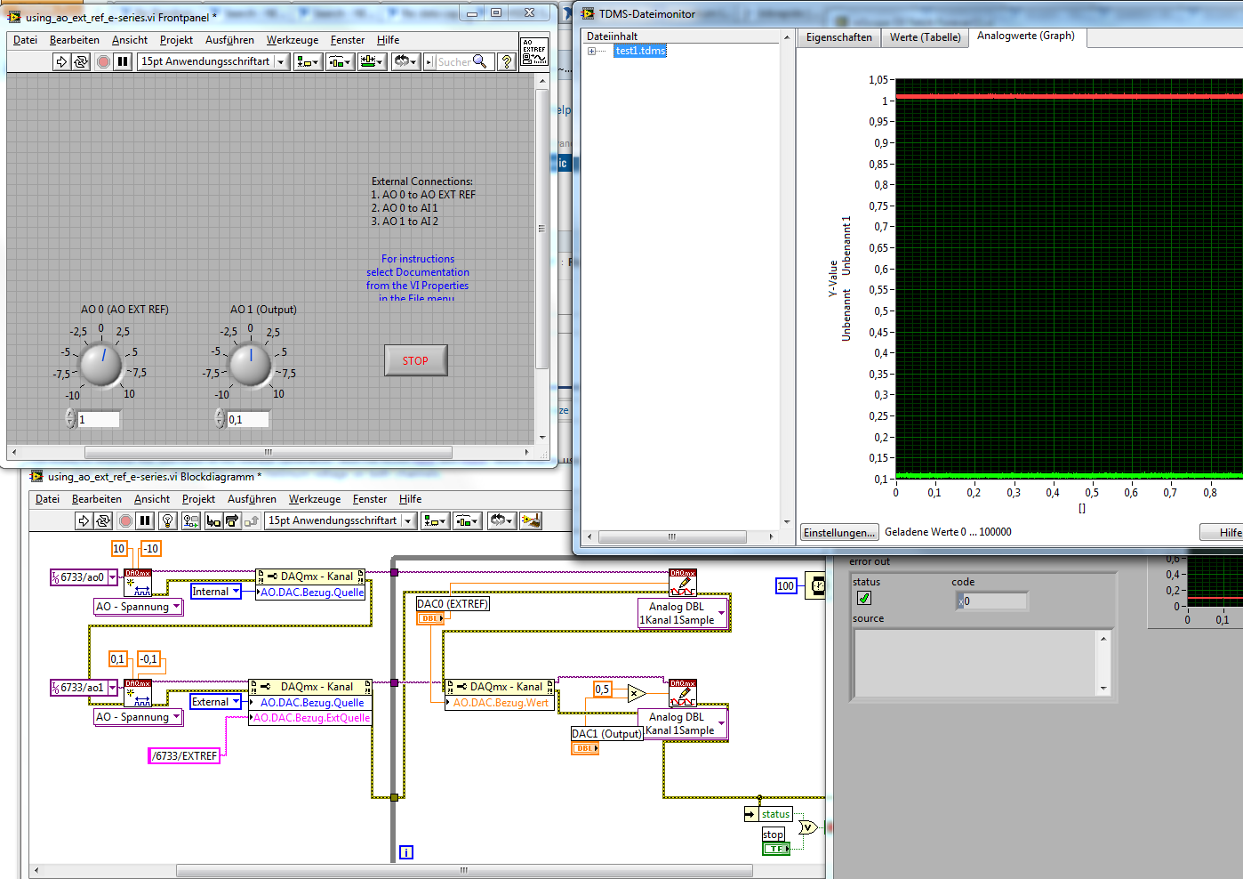
Task: Click Step Into icon in Blockdiagramm
Action: pos(213,520)
